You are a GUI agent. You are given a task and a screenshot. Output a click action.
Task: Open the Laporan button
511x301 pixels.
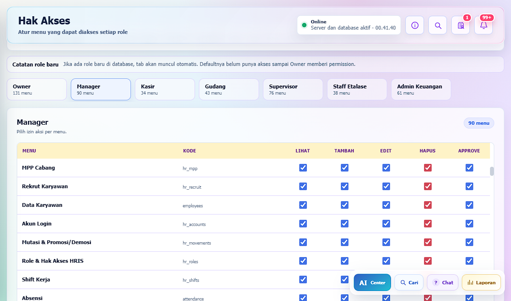pos(481,282)
